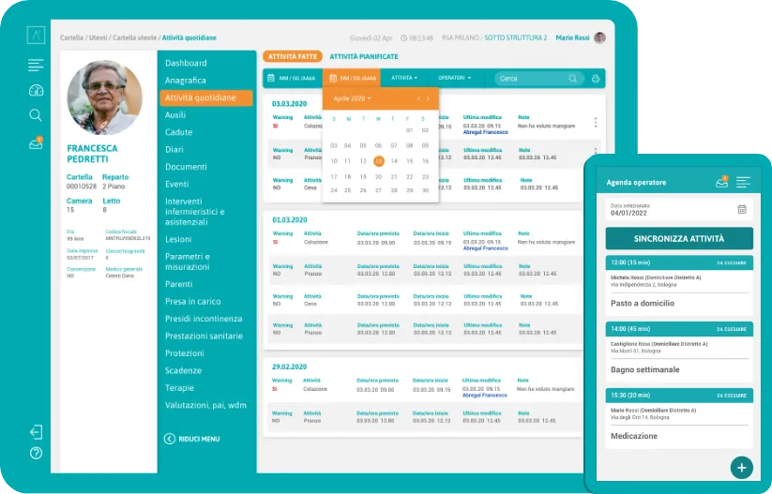Open Documenti menu item
The width and height of the screenshot is (772, 494).
186,166
